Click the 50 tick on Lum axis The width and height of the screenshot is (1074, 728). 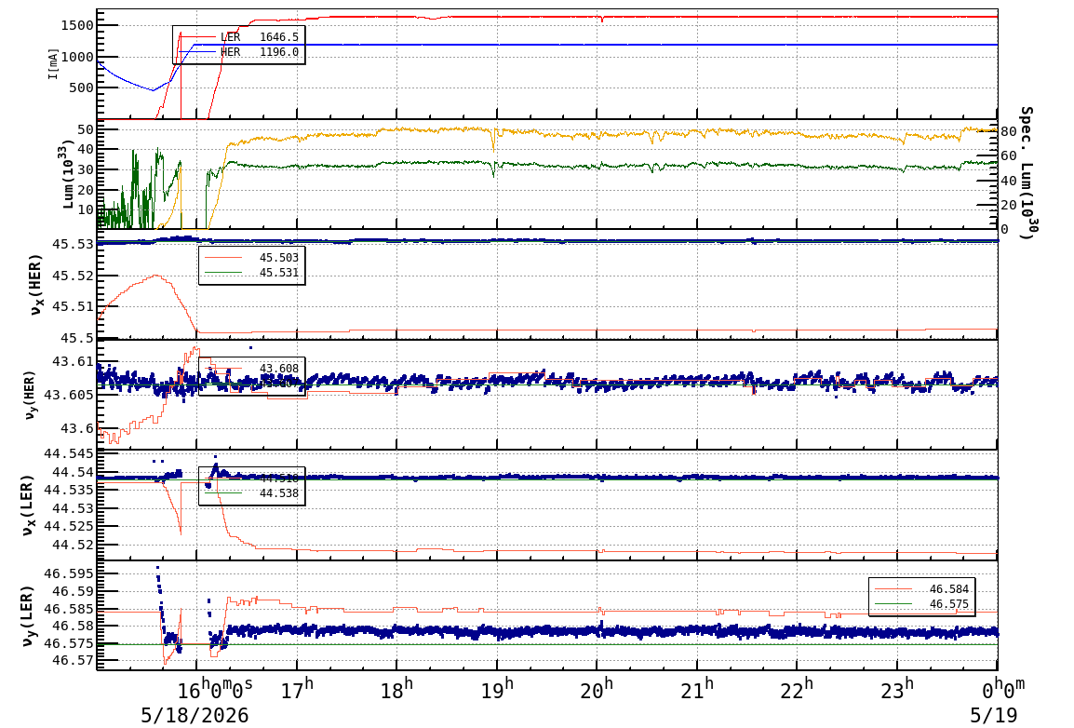86,129
